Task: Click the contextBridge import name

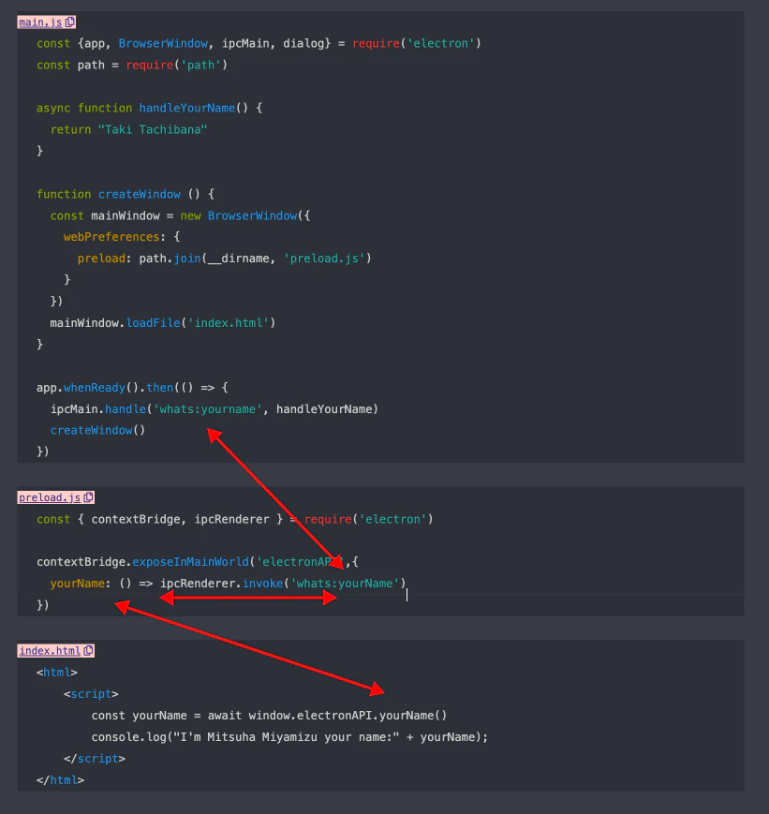Action: pos(136,519)
